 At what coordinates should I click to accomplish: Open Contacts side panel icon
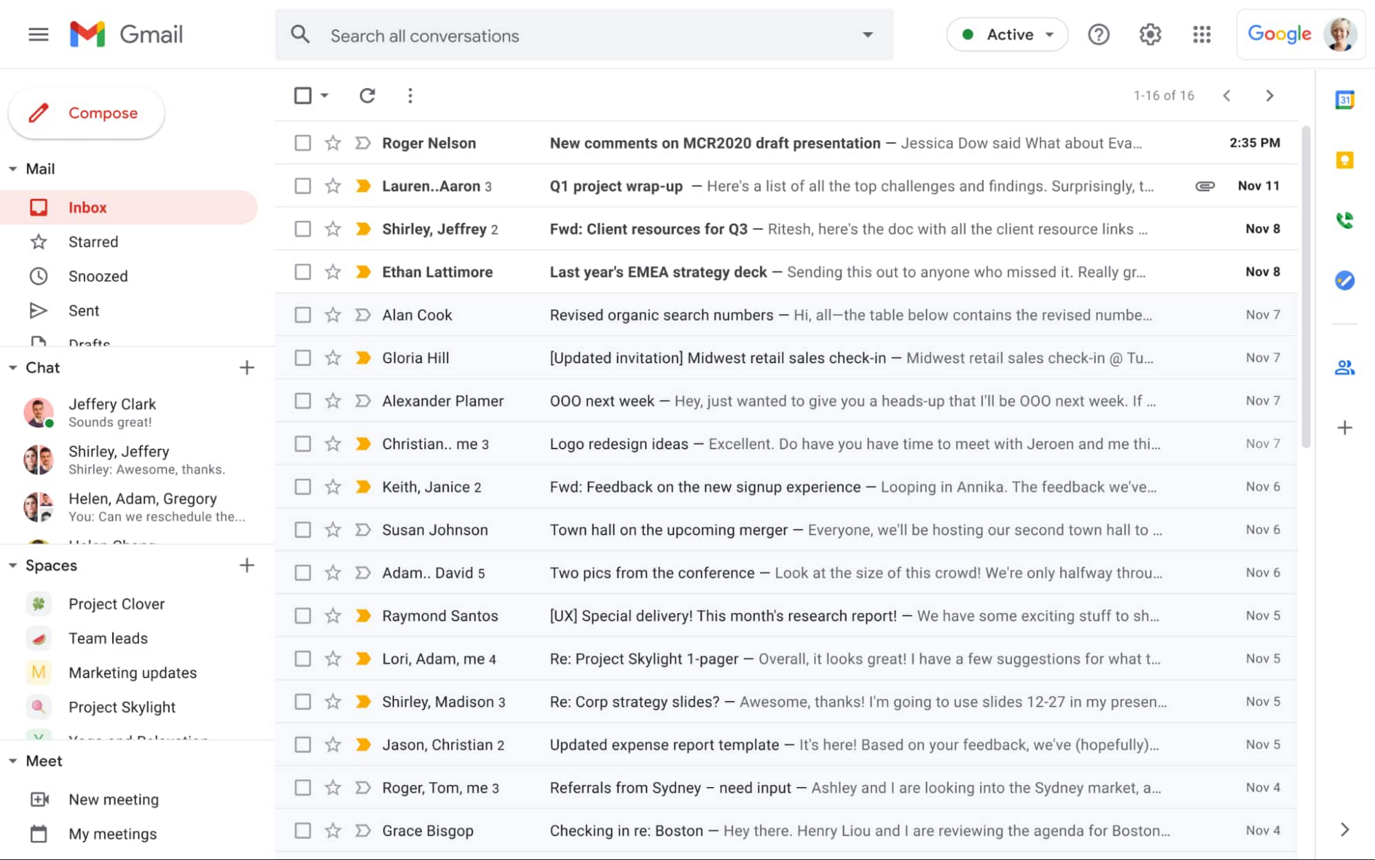[1345, 368]
